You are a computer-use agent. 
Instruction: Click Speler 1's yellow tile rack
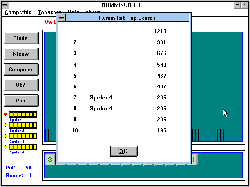(x=23, y=115)
